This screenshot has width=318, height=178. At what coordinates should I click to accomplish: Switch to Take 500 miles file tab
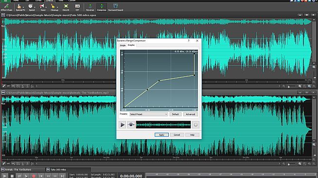68,169
